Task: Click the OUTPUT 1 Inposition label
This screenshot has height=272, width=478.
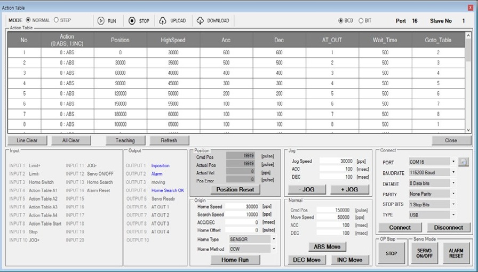Action: [161, 165]
